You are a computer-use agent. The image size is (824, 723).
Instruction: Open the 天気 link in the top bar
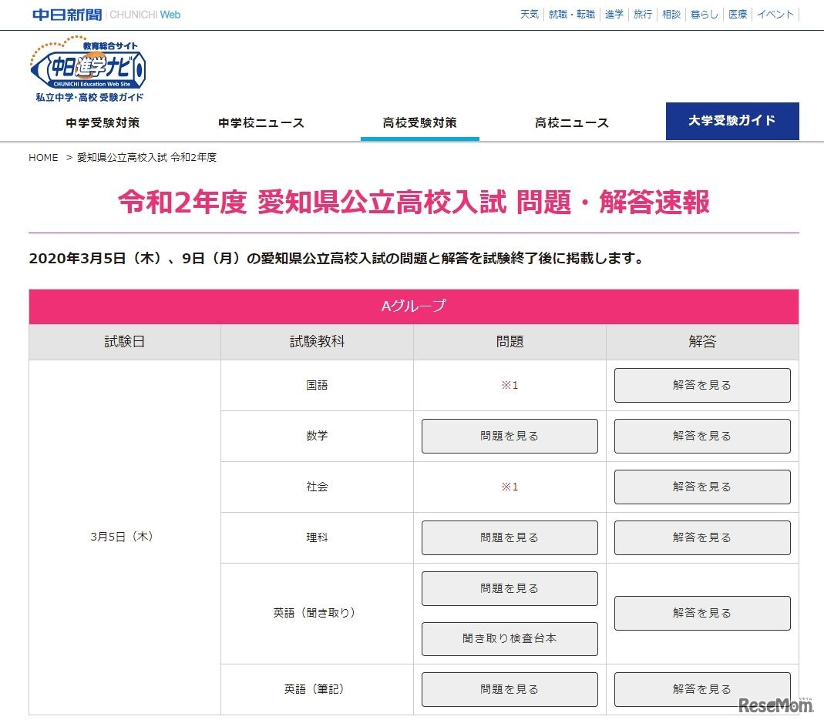(530, 14)
